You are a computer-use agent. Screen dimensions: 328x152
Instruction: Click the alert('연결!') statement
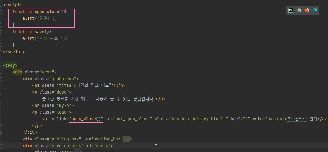40,19
